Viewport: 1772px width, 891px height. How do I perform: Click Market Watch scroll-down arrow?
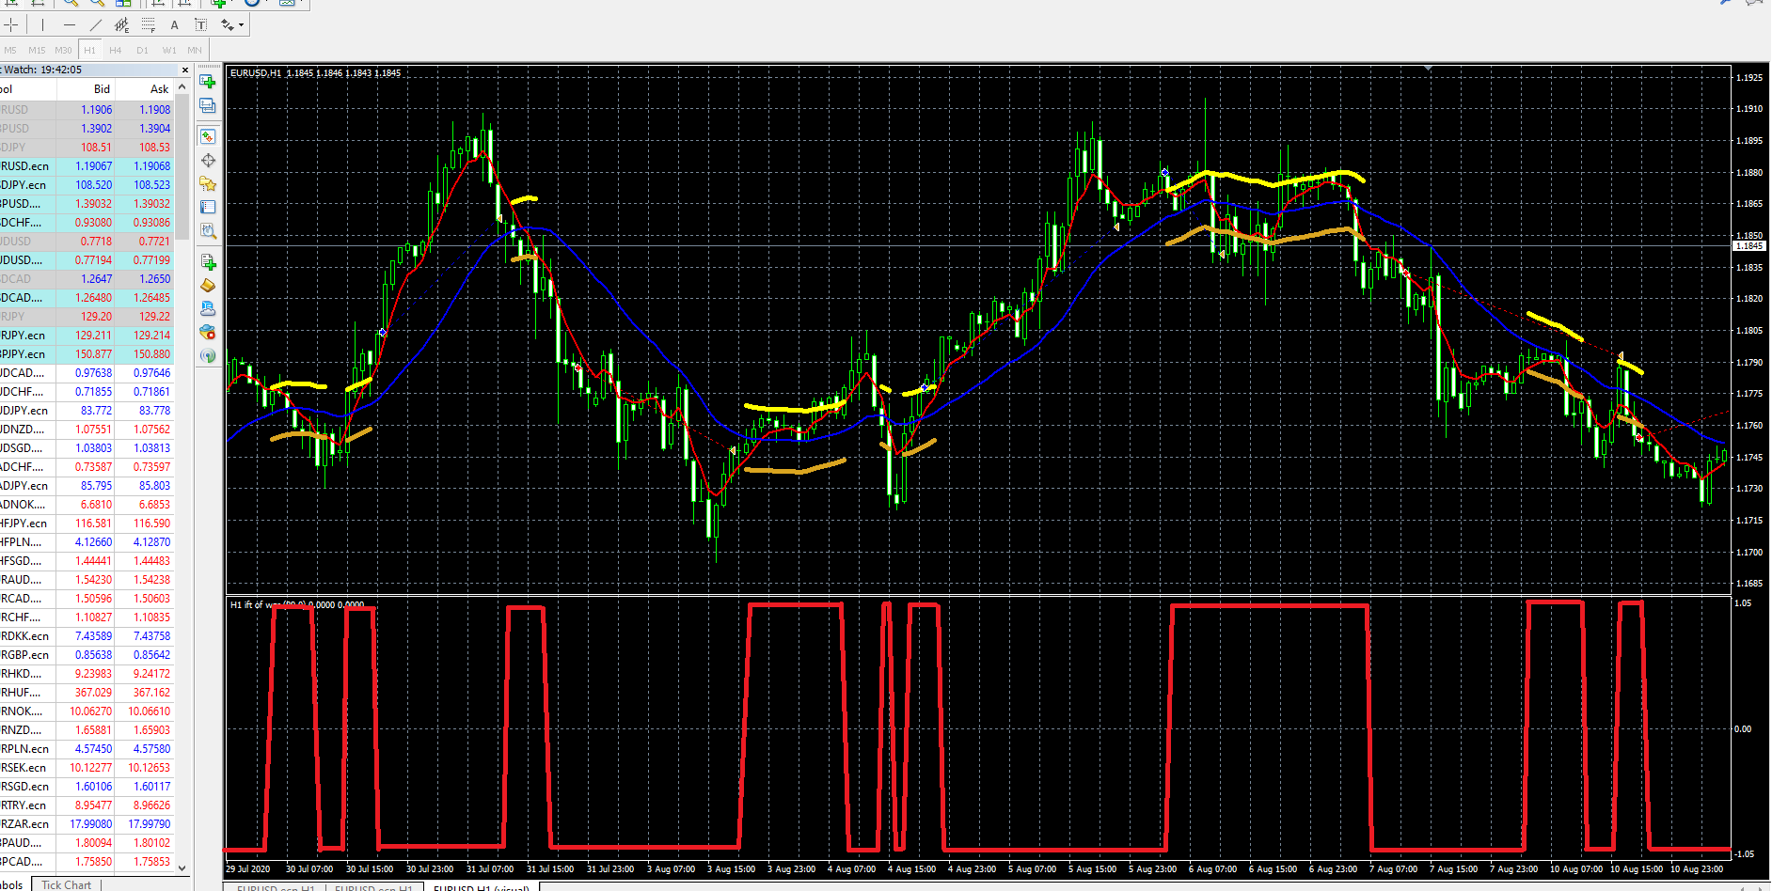click(x=182, y=868)
